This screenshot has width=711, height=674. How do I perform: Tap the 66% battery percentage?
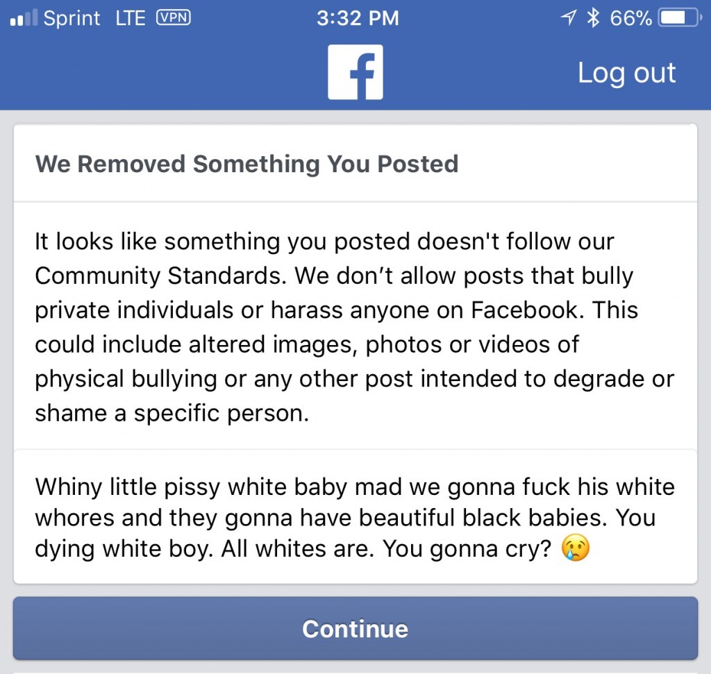630,18
